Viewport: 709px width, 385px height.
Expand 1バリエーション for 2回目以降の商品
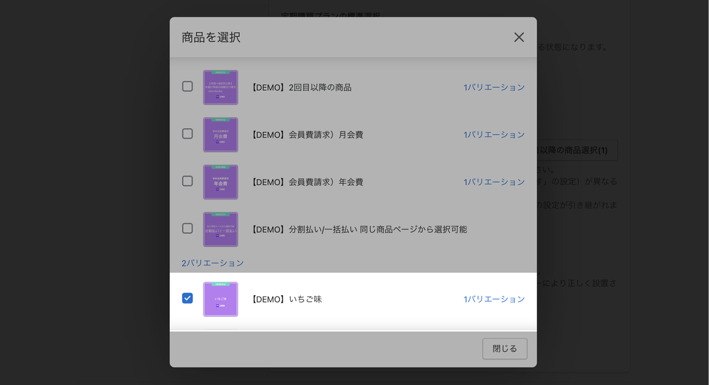[493, 87]
